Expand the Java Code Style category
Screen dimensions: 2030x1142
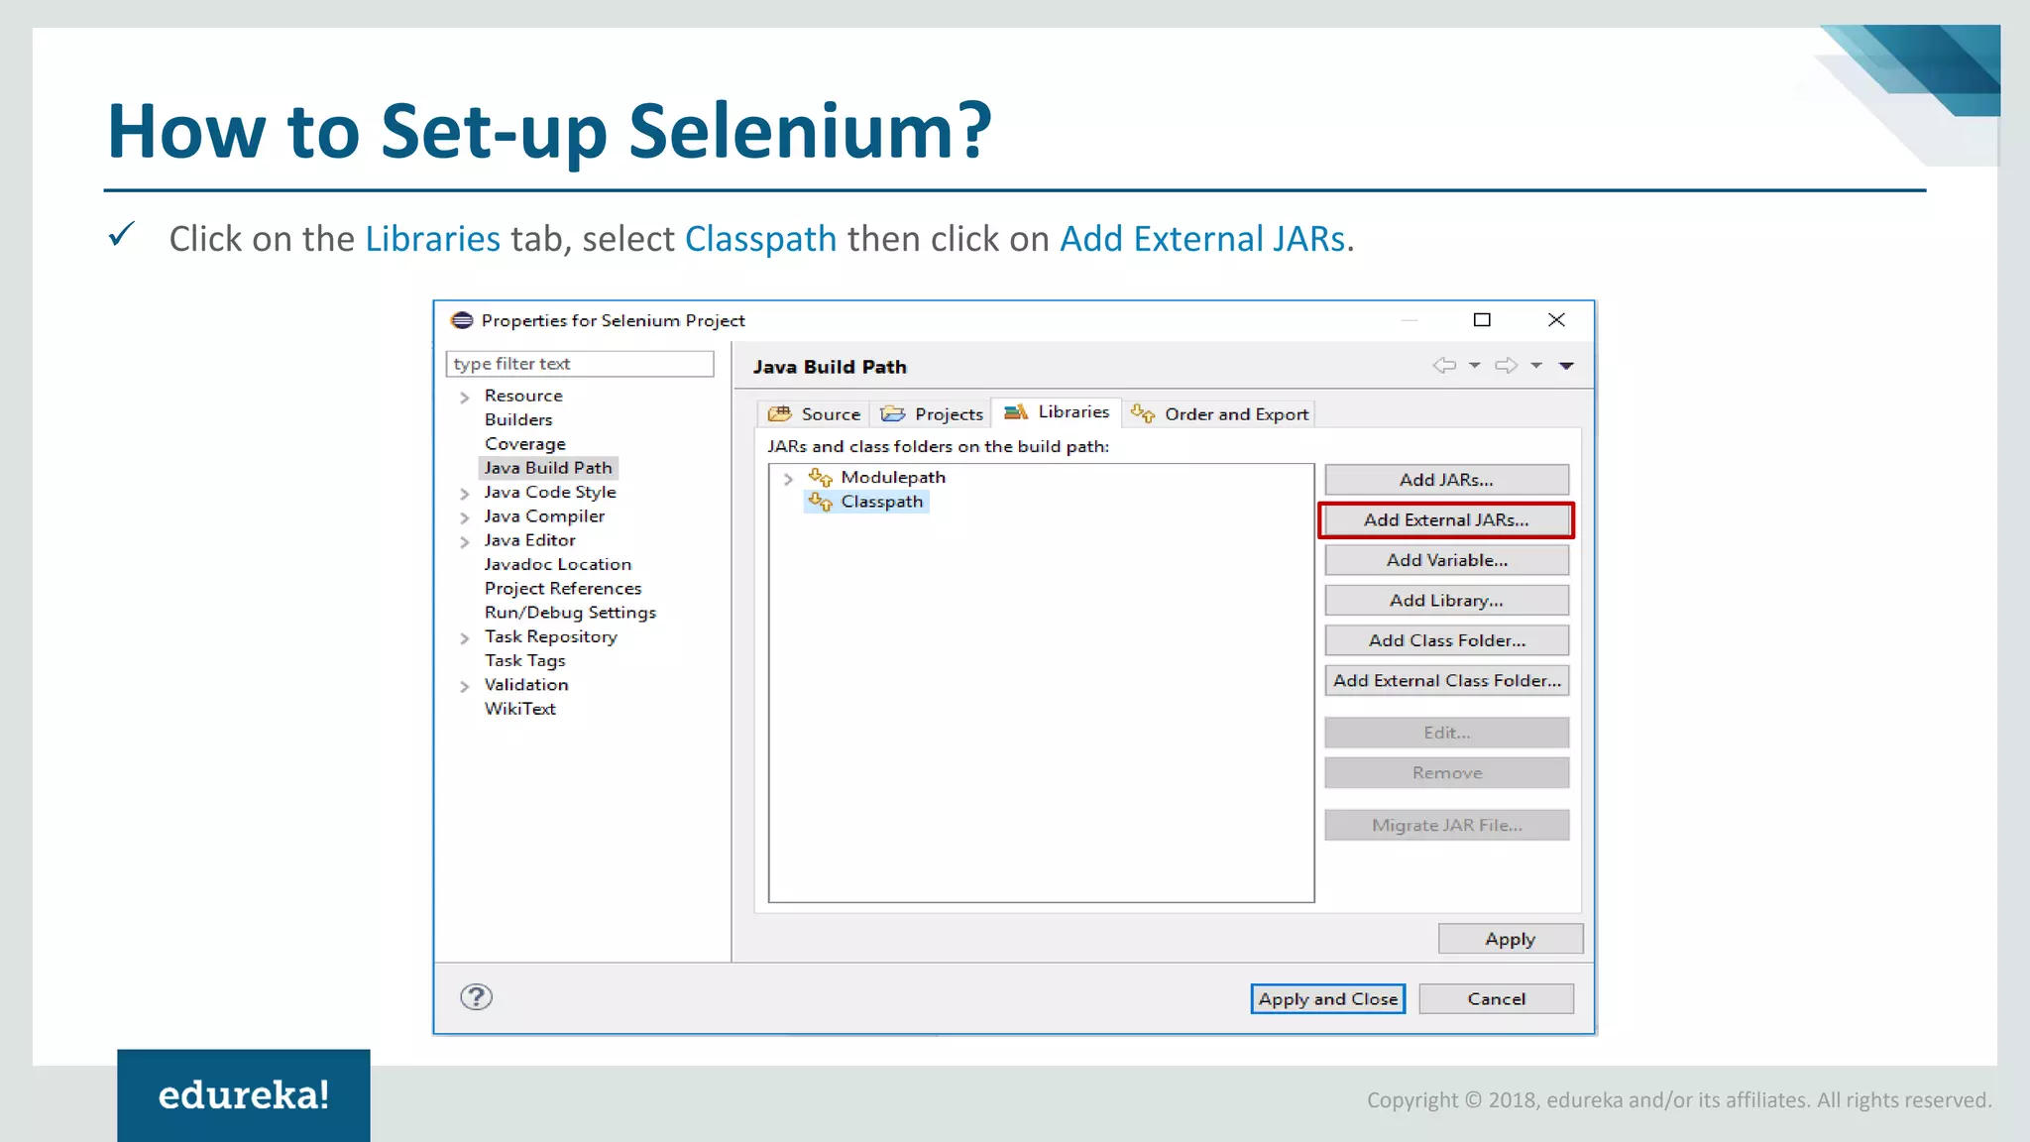(465, 494)
